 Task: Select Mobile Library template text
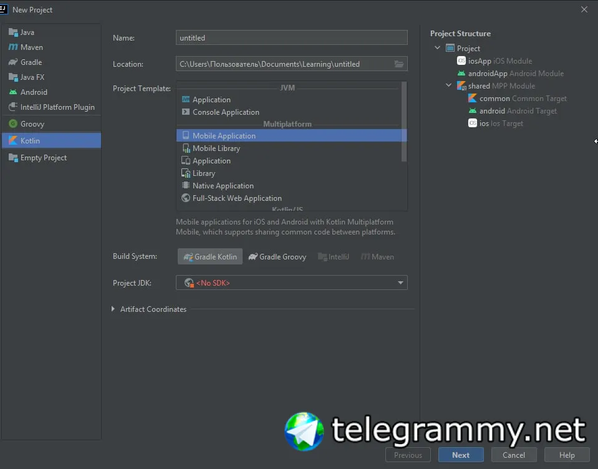click(216, 148)
